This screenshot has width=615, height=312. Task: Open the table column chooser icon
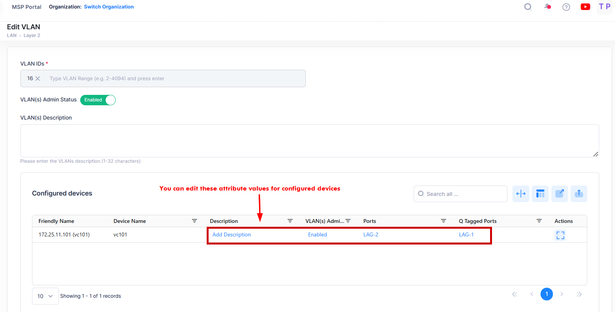[540, 194]
